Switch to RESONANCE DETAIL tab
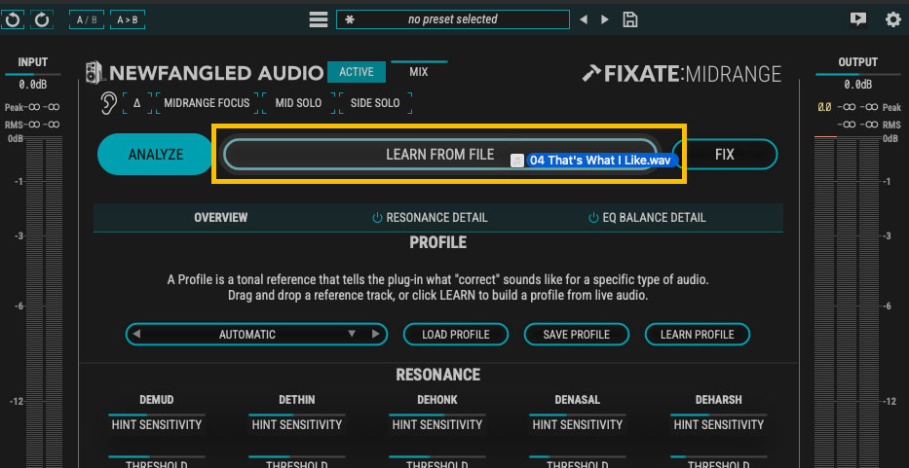909x468 pixels. point(436,218)
